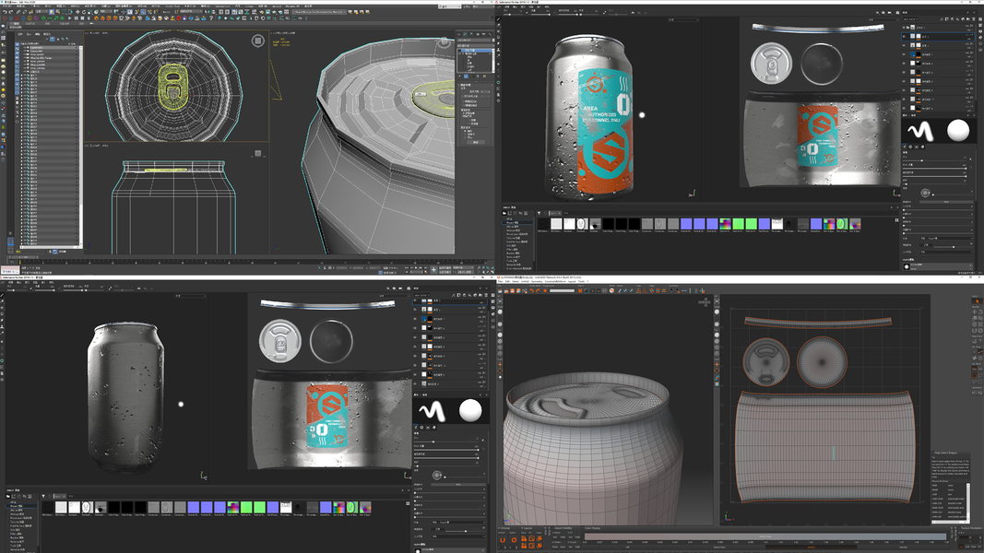
Task: Open Edit menu in Unfold3D
Action: point(508,281)
